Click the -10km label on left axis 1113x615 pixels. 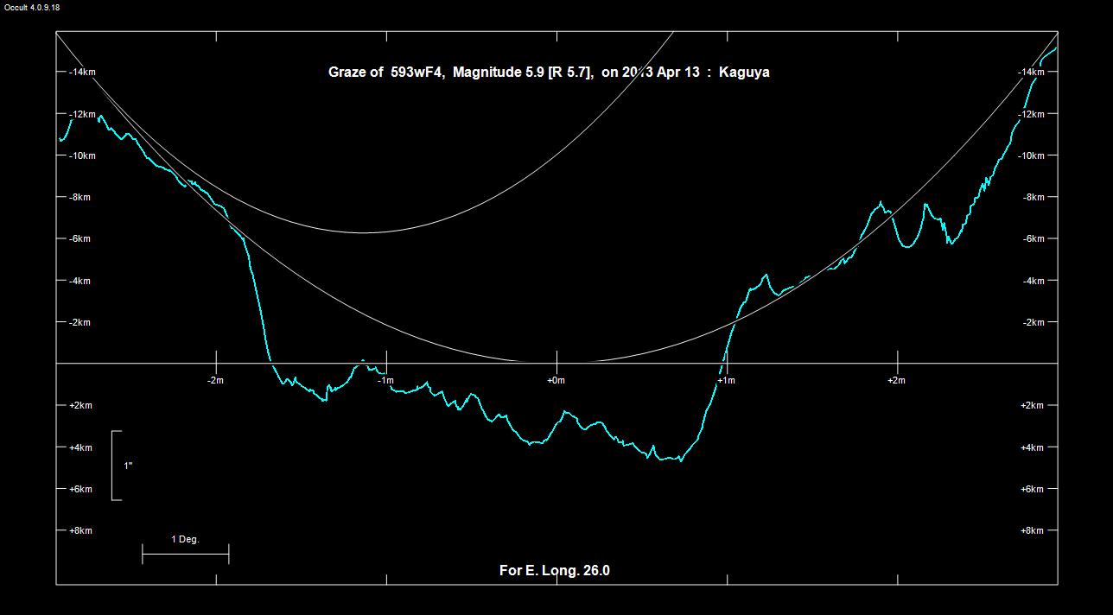[82, 156]
